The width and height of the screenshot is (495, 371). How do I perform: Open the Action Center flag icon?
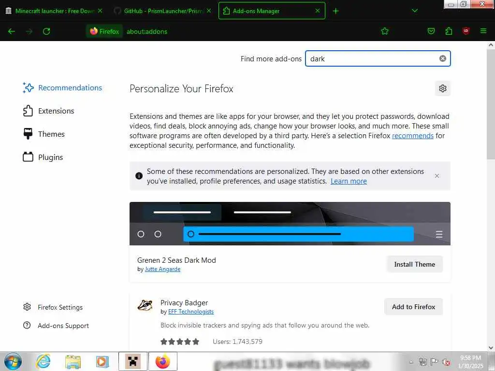click(x=435, y=362)
